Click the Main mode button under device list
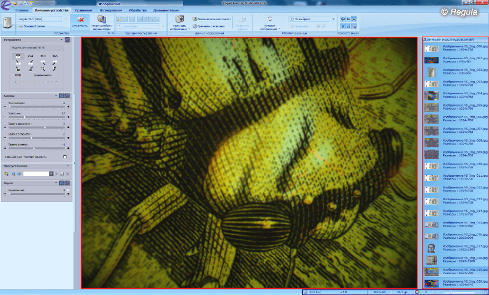This screenshot has height=295, width=489. 31,26
